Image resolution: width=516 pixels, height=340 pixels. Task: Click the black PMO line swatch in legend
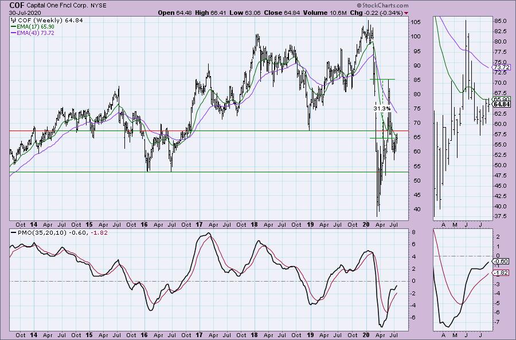click(x=14, y=232)
